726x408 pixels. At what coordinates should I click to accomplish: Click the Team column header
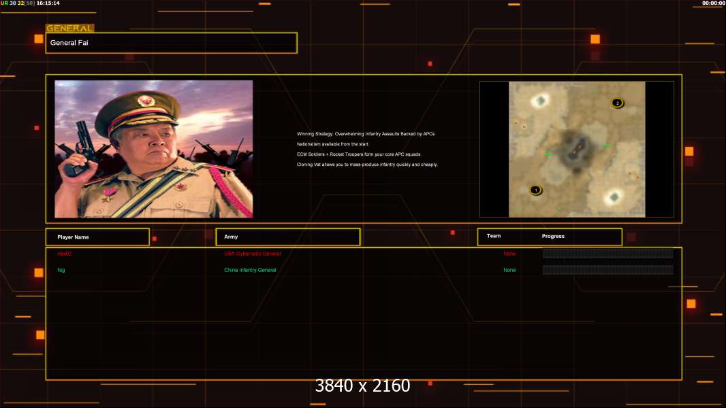tap(494, 236)
